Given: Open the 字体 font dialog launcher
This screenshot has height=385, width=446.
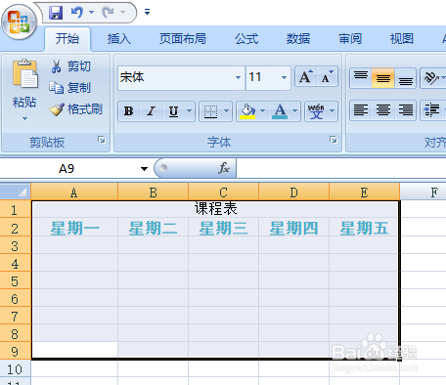Looking at the screenshot, I should click(334, 140).
